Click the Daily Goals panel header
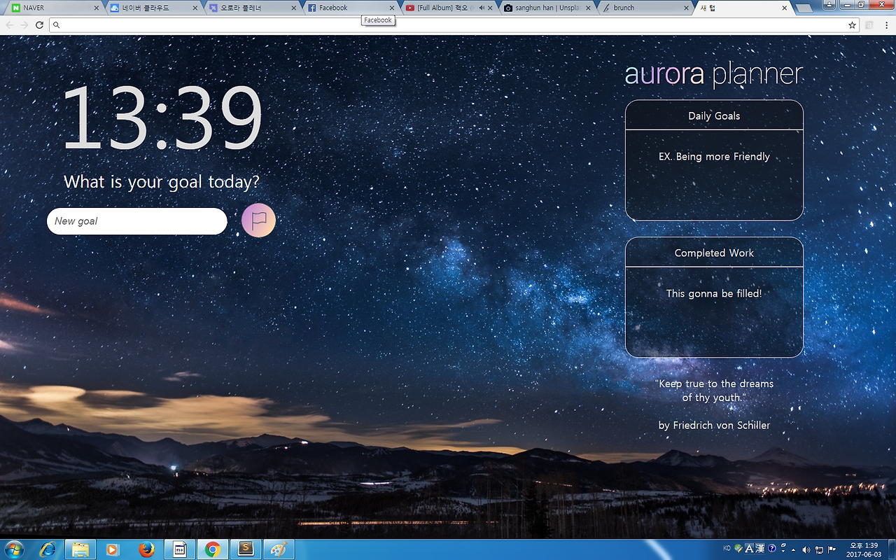 pos(714,115)
